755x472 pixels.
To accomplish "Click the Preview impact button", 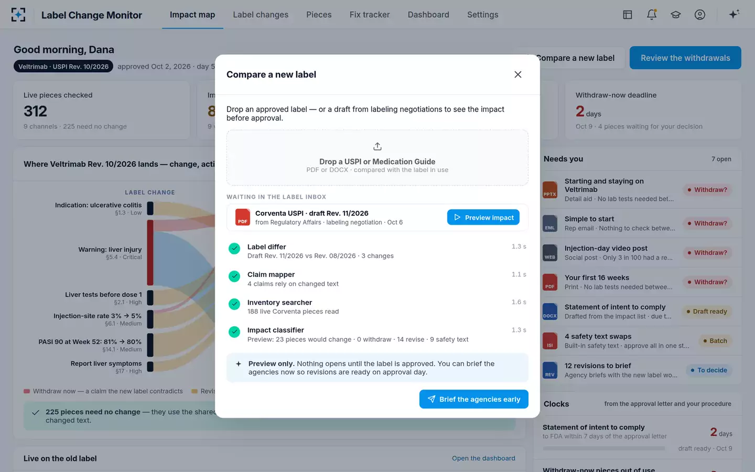I will pos(483,217).
